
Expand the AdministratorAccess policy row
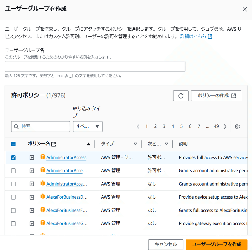tap(32, 157)
